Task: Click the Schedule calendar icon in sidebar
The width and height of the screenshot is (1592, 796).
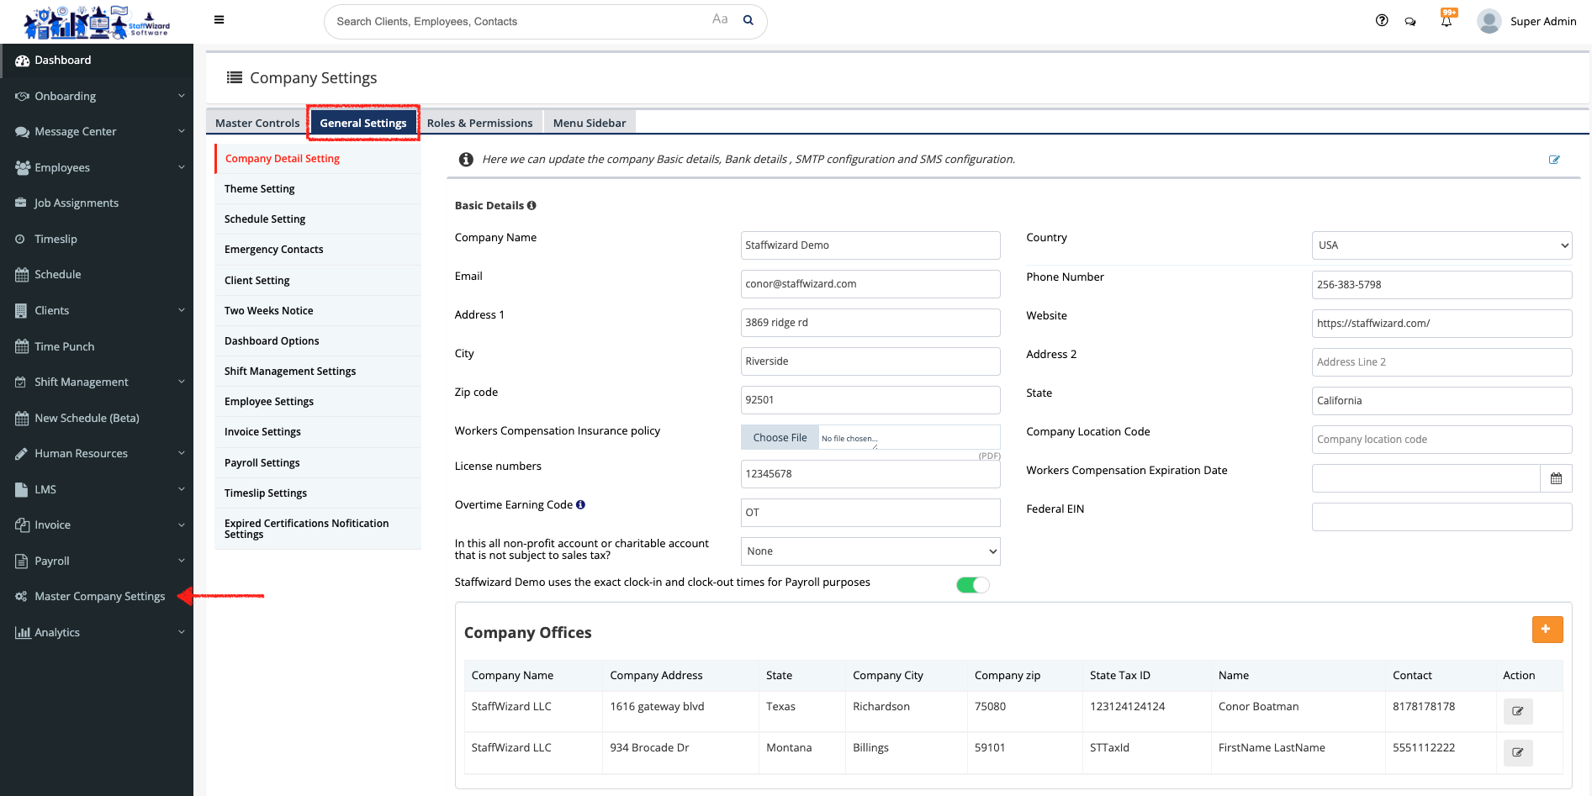Action: click(22, 274)
